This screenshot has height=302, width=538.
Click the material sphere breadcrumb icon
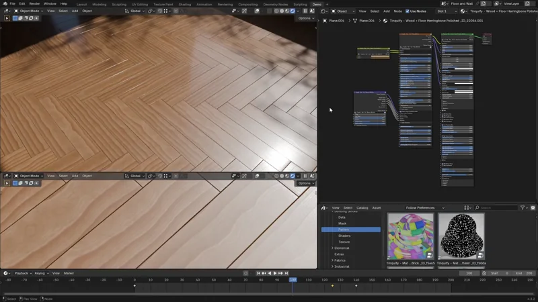pyautogui.click(x=385, y=21)
